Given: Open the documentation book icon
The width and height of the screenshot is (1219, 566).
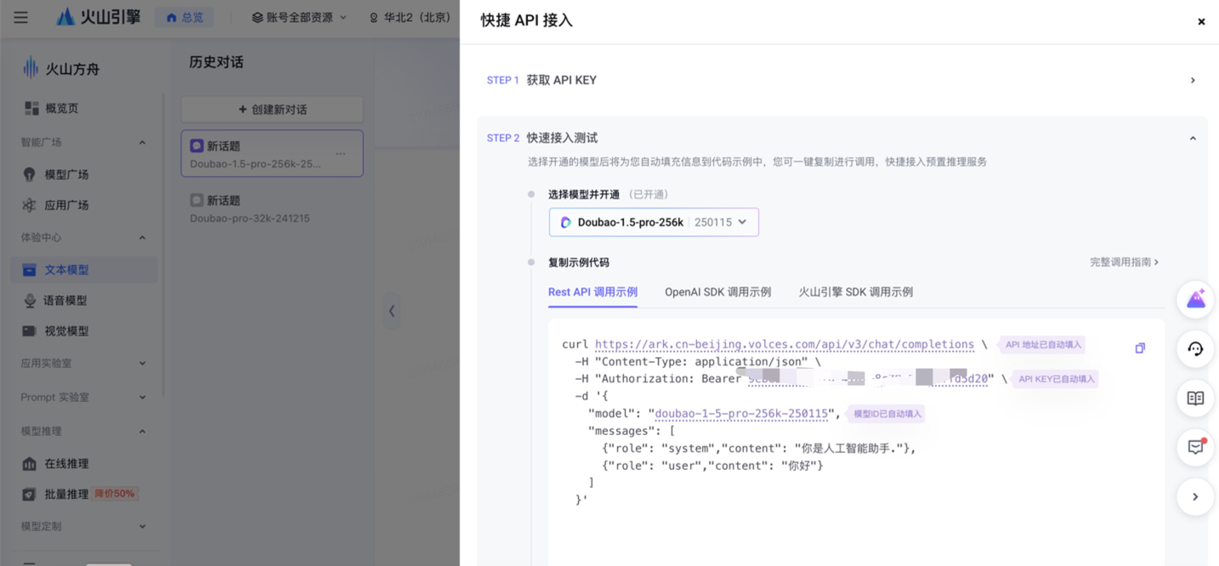Looking at the screenshot, I should [x=1195, y=399].
